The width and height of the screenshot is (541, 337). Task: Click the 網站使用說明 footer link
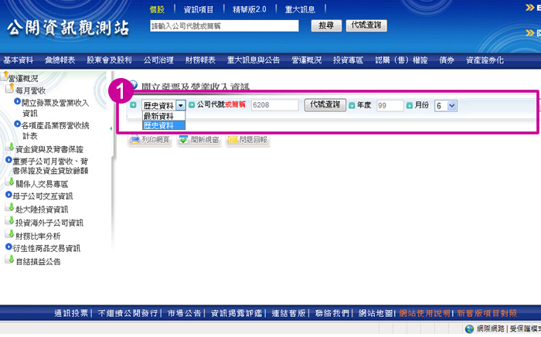point(424,313)
